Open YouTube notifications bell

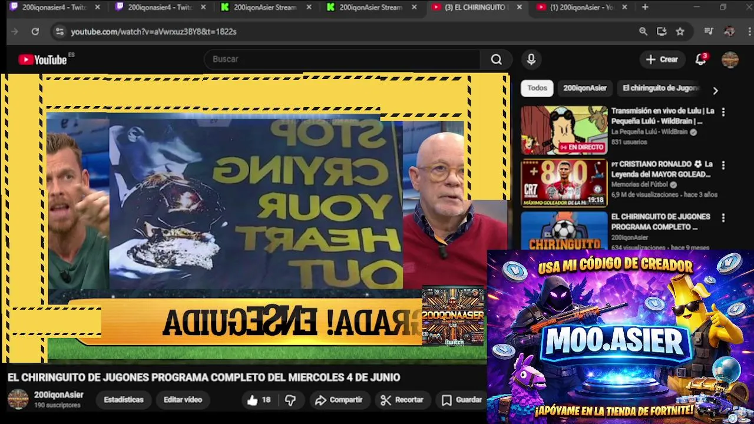click(700, 59)
